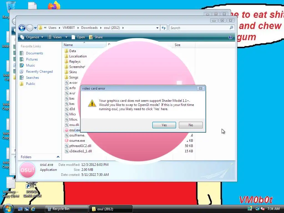Expand the Folders pane chevron
The height and width of the screenshot is (213, 284).
point(58,157)
